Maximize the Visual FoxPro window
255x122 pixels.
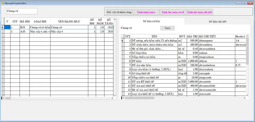click(244, 3)
